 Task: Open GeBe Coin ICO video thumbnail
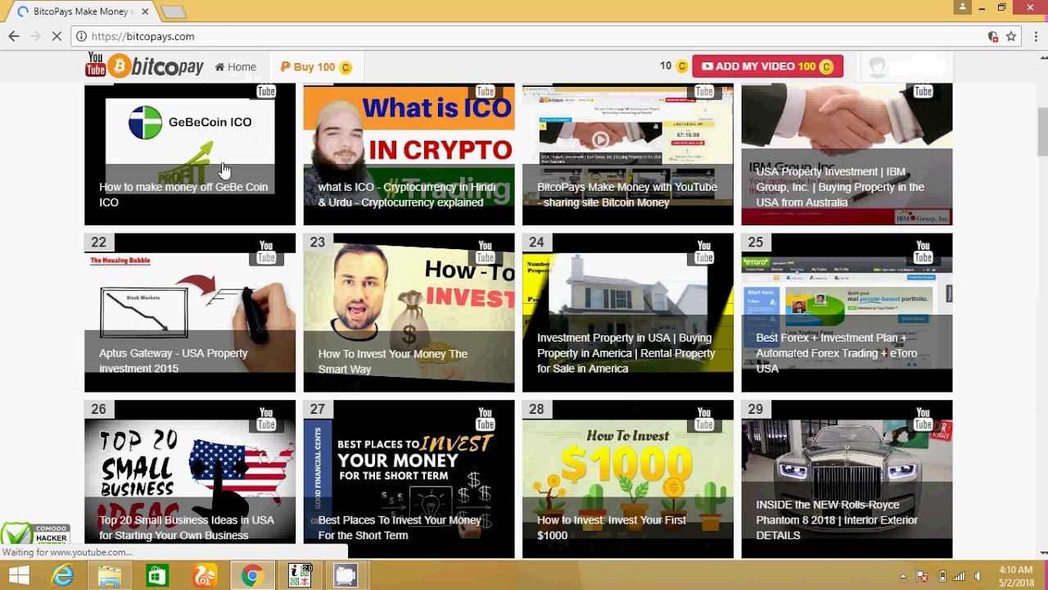click(190, 154)
